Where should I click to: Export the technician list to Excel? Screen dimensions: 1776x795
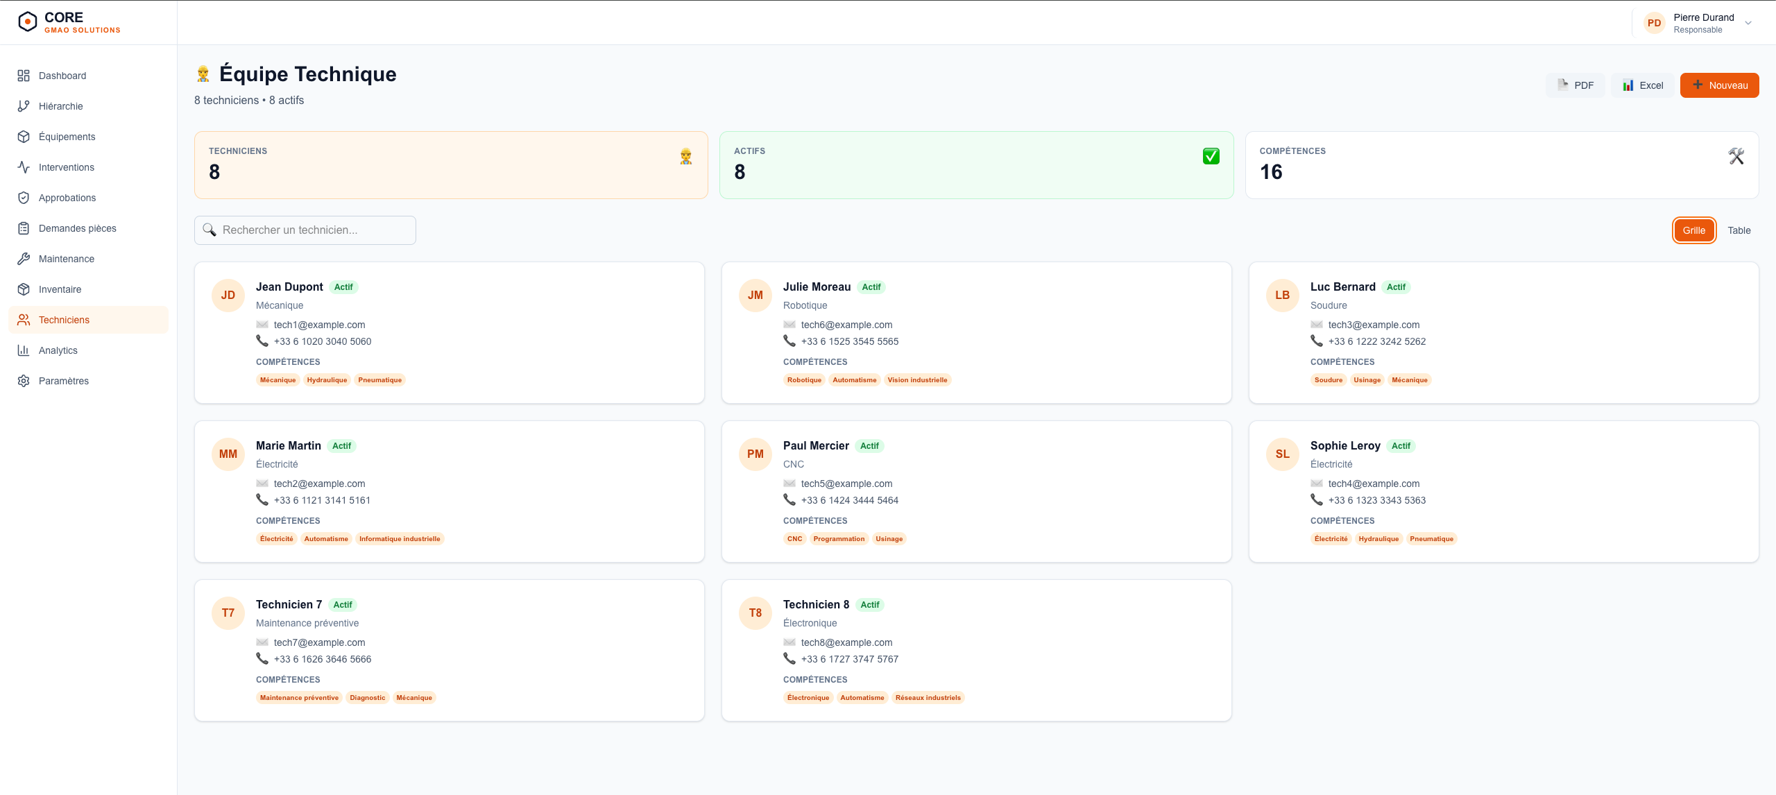point(1643,85)
